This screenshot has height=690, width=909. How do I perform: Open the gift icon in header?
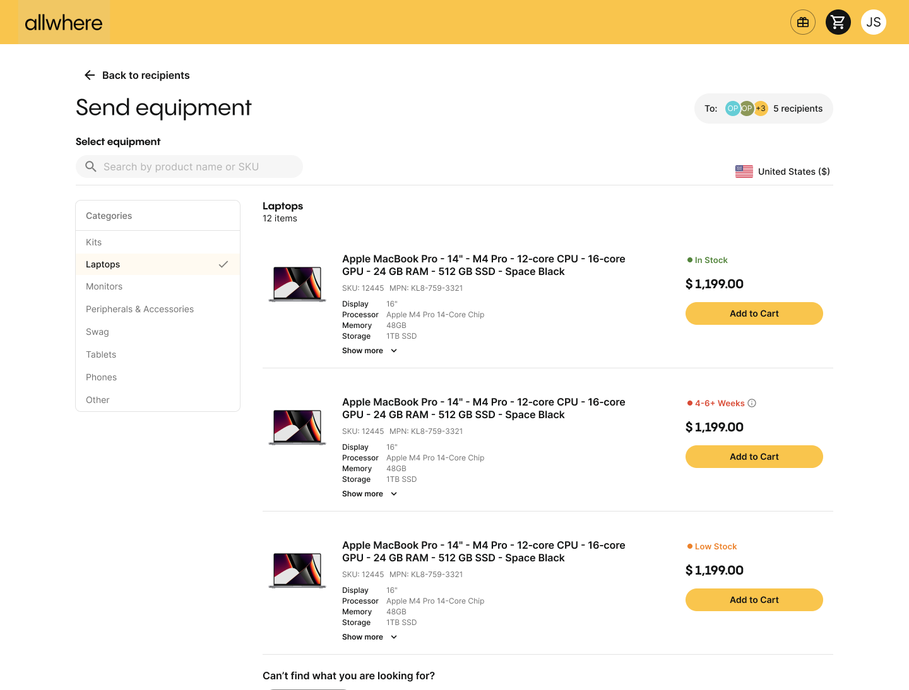coord(802,23)
